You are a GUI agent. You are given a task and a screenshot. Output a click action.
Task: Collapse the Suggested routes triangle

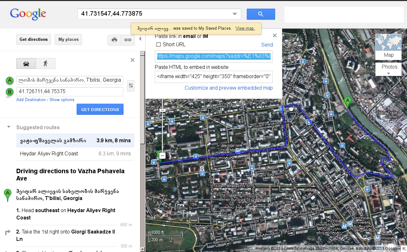tap(9, 127)
